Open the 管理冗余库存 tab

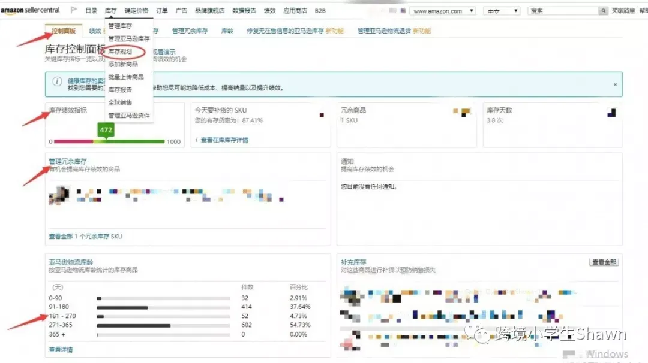pyautogui.click(x=190, y=31)
